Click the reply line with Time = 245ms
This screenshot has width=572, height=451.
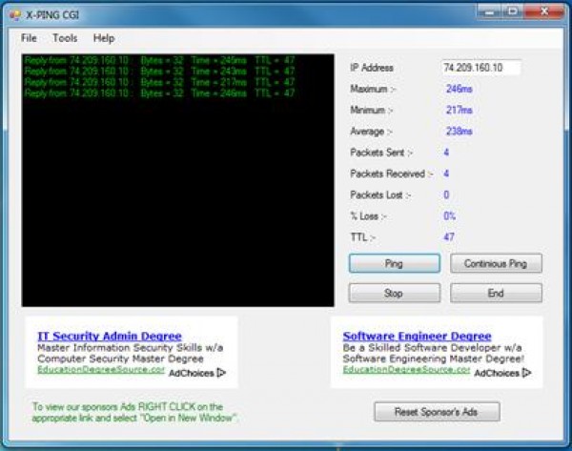coord(159,61)
